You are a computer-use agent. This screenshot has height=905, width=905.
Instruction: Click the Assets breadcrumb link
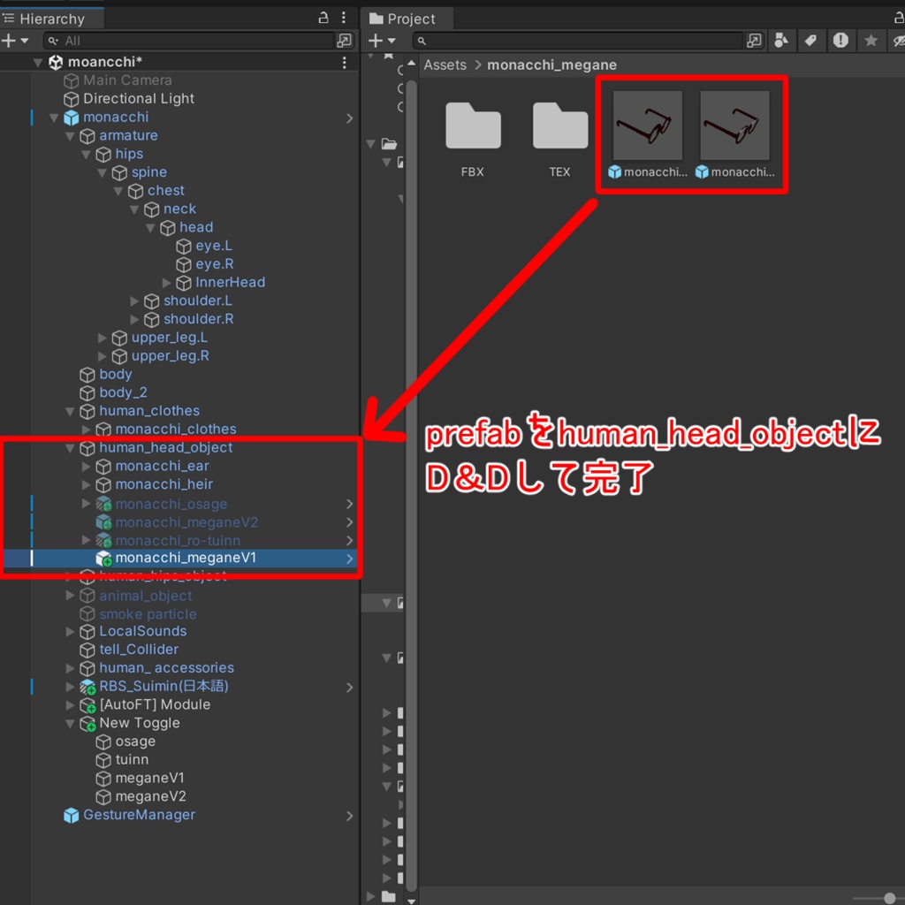445,65
